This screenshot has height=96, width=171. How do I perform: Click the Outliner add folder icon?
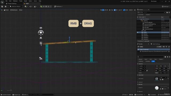[x=167, y=13]
